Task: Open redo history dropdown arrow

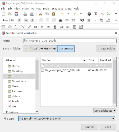Action: 81,14
